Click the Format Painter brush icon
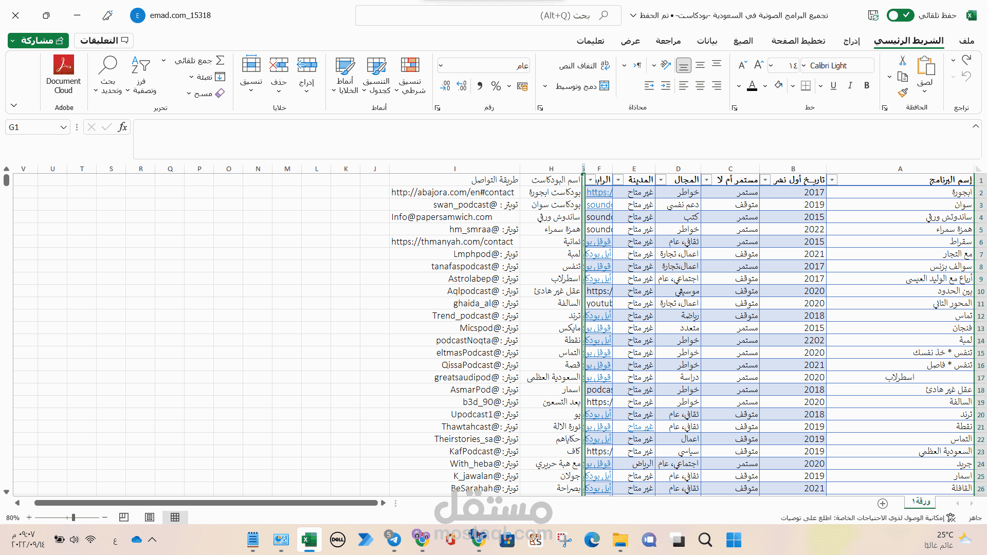This screenshot has height=555, width=987. (x=903, y=93)
